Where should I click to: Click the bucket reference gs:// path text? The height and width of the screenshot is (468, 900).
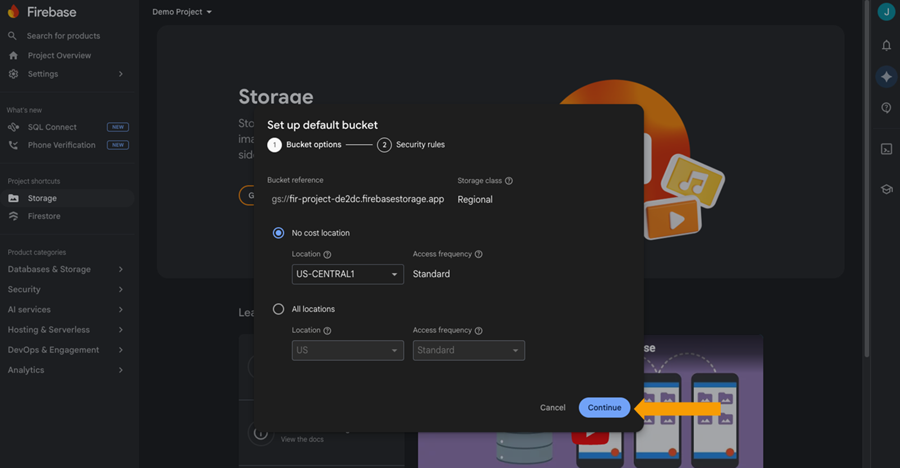358,199
